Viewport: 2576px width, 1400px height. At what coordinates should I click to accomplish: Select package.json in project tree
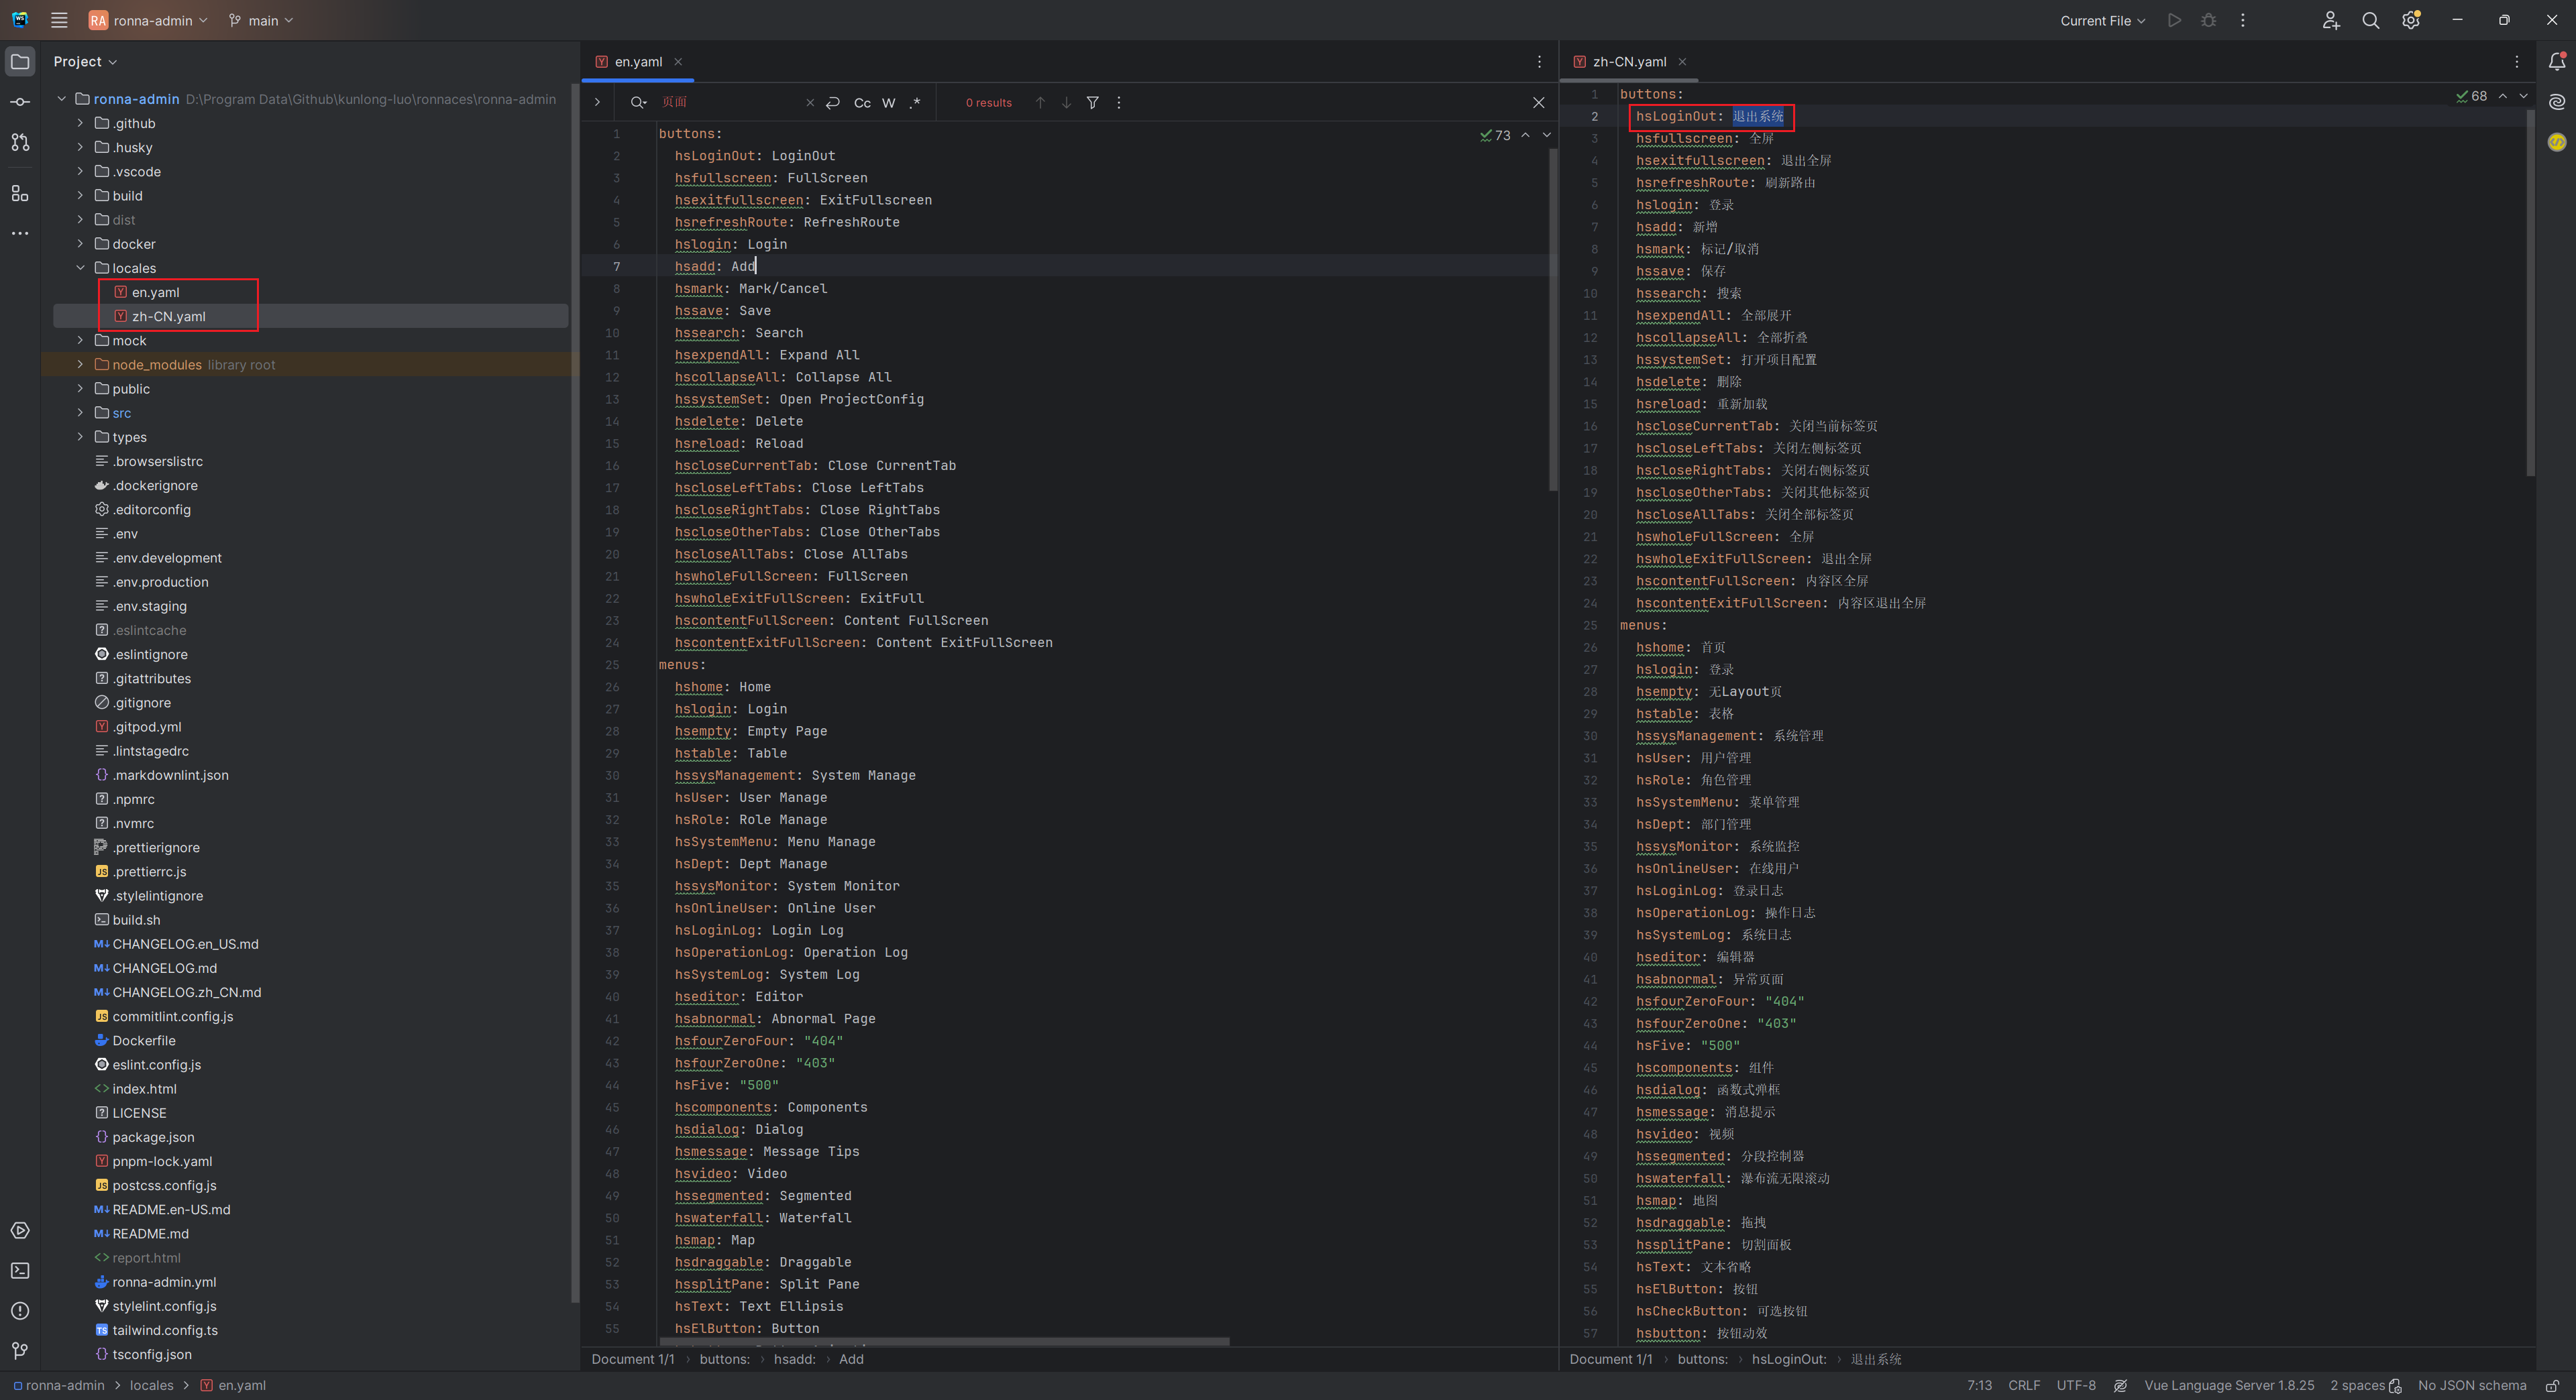coord(153,1137)
